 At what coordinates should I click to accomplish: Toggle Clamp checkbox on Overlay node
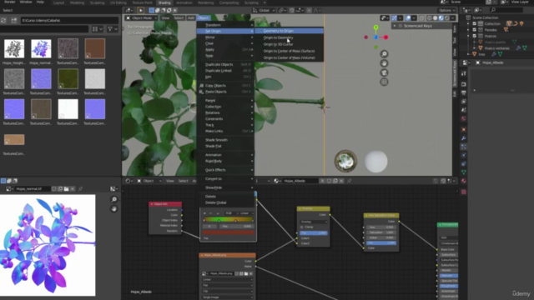coord(302,227)
